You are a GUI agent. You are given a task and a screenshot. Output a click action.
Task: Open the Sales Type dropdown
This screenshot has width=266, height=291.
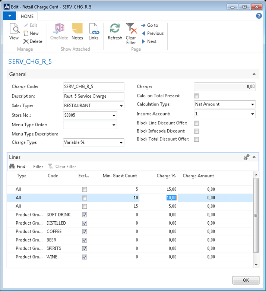click(121, 106)
